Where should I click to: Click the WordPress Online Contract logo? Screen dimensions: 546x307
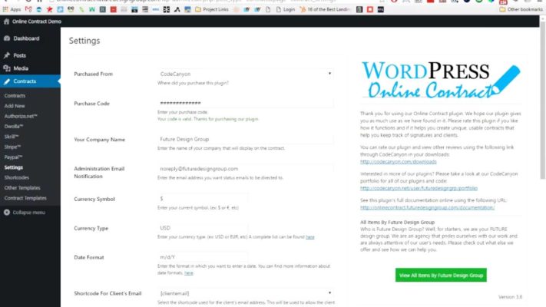point(441,80)
